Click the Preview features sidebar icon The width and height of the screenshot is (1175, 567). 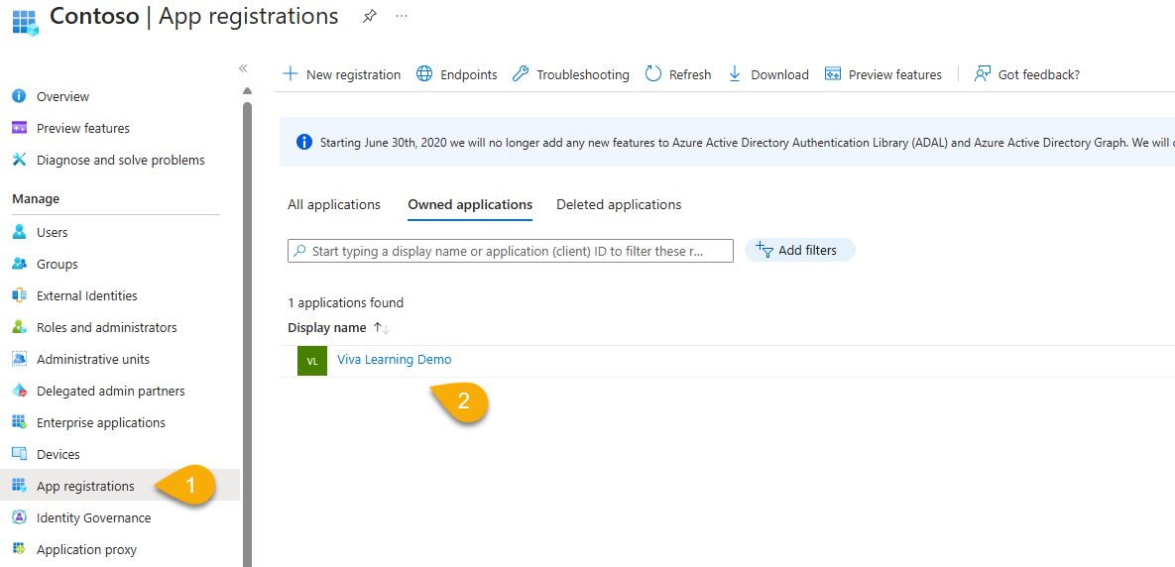tap(20, 128)
